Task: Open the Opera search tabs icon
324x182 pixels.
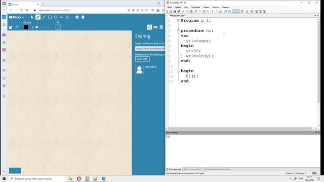Action: tap(158, 4)
